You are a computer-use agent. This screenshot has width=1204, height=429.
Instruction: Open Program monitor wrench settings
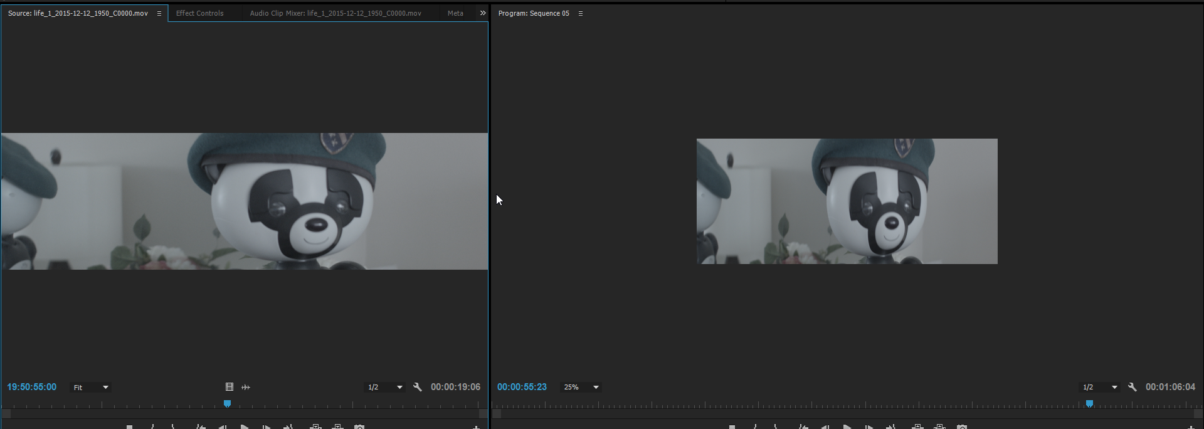pyautogui.click(x=1133, y=387)
